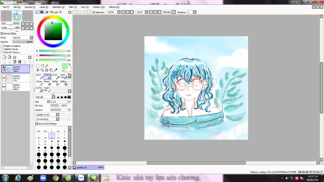324x182 pixels.
Task: Create a new layer folder
Action: point(15,57)
